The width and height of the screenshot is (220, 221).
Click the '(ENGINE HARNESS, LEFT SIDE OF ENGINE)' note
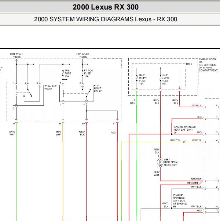pyautogui.click(x=180, y=199)
